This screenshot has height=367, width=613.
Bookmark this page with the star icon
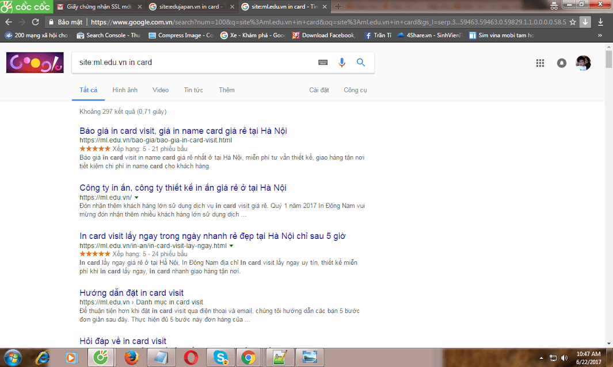click(x=573, y=22)
